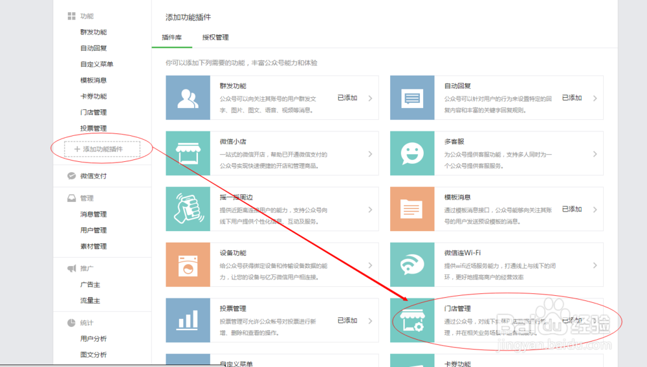Open the 模板消息 card arrow

(x=595, y=210)
